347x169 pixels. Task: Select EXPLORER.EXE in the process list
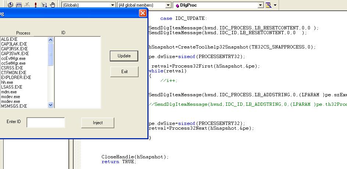[x=16, y=78]
